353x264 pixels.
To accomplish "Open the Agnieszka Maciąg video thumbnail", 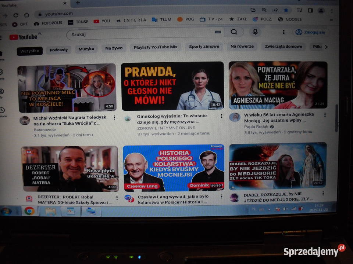I will click(x=278, y=85).
